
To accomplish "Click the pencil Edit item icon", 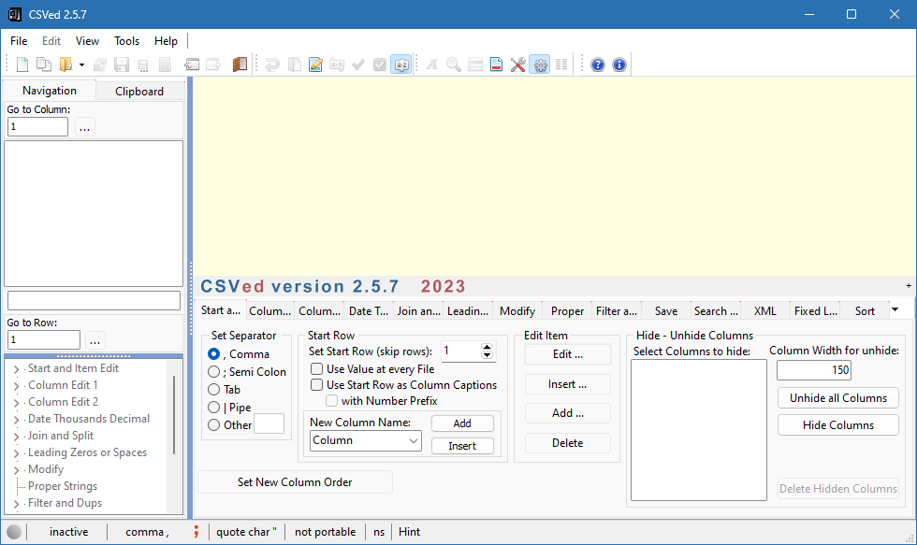I will click(316, 65).
